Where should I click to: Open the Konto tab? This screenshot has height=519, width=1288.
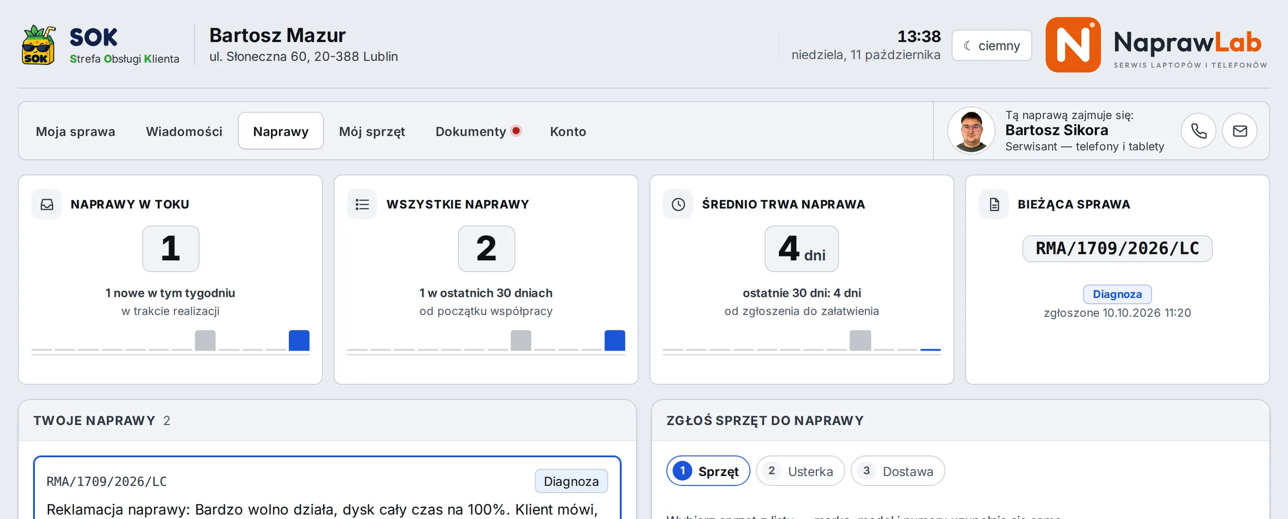(x=568, y=131)
